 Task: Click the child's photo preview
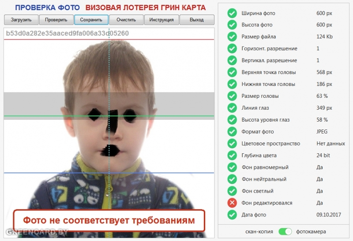pos(109,132)
